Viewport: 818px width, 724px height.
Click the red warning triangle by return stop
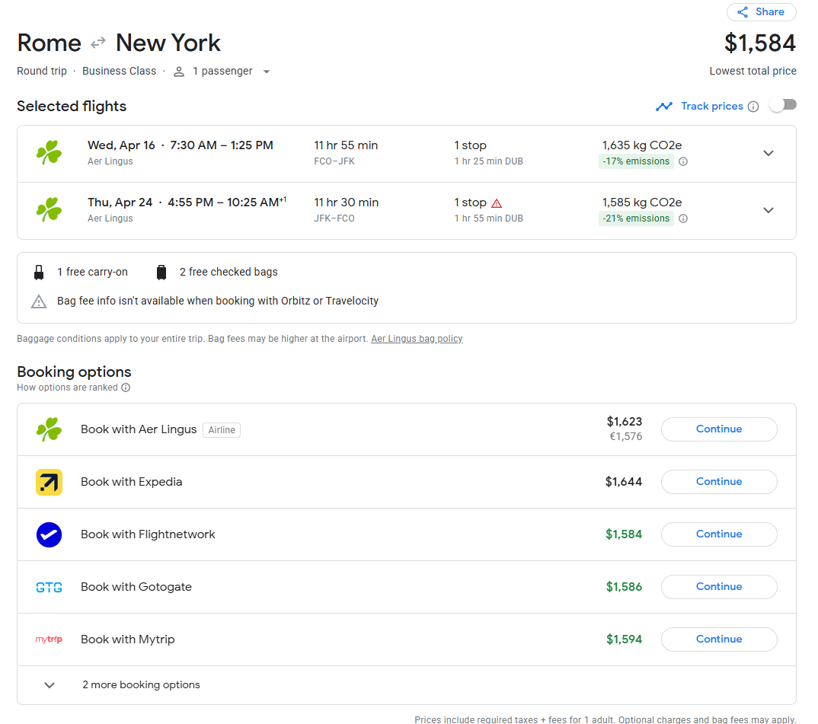click(x=497, y=203)
